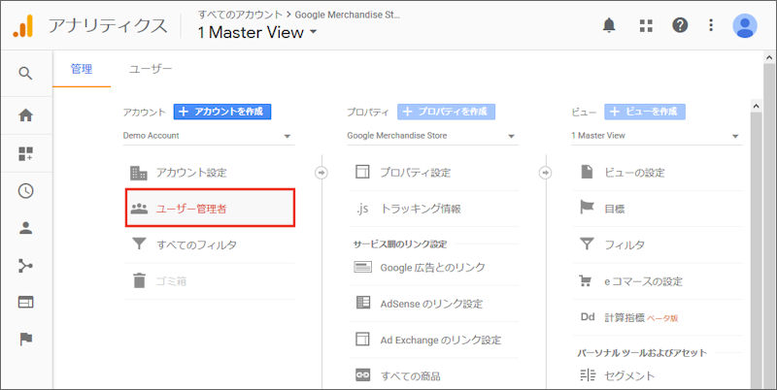
Task: Click the flag icon beside 目標
Action: [587, 208]
